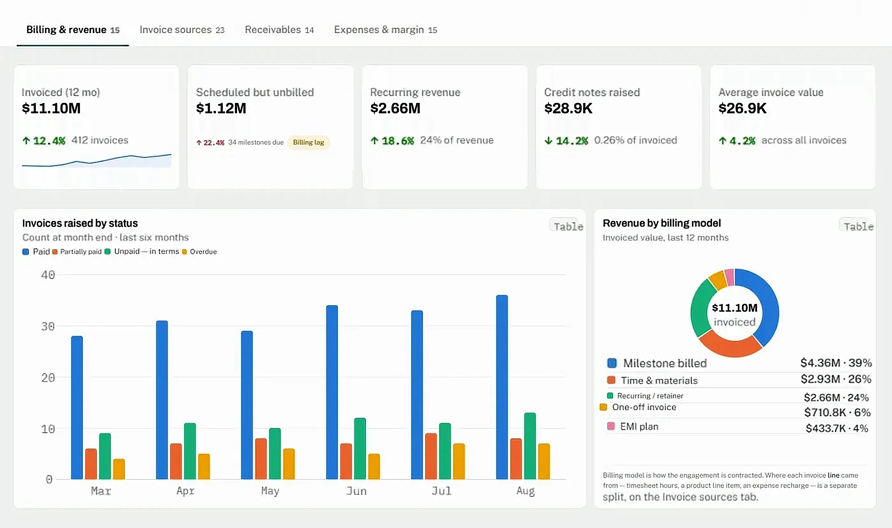Click the June Unpaid green bar
Image resolution: width=892 pixels, height=528 pixels.
[360, 449]
